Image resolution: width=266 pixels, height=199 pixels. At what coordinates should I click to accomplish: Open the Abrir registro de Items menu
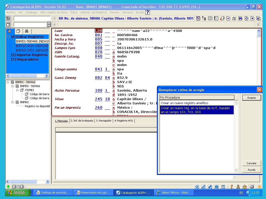coord(54,12)
